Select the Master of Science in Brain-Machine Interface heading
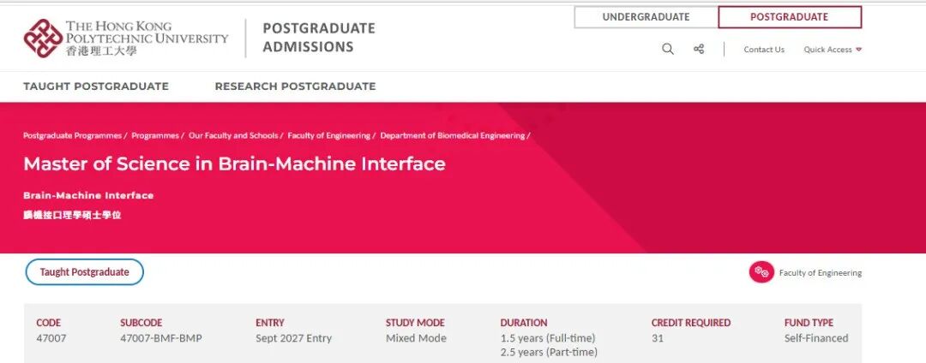This screenshot has width=926, height=363. pyautogui.click(x=234, y=164)
